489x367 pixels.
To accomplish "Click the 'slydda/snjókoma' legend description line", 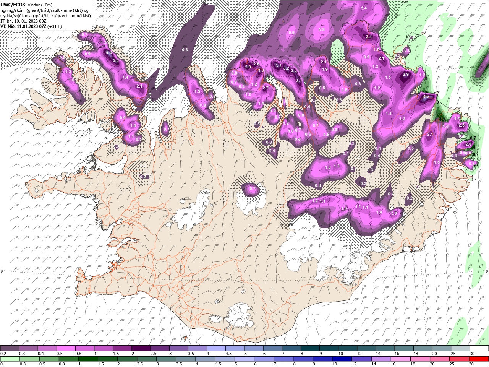I will pos(46,16).
